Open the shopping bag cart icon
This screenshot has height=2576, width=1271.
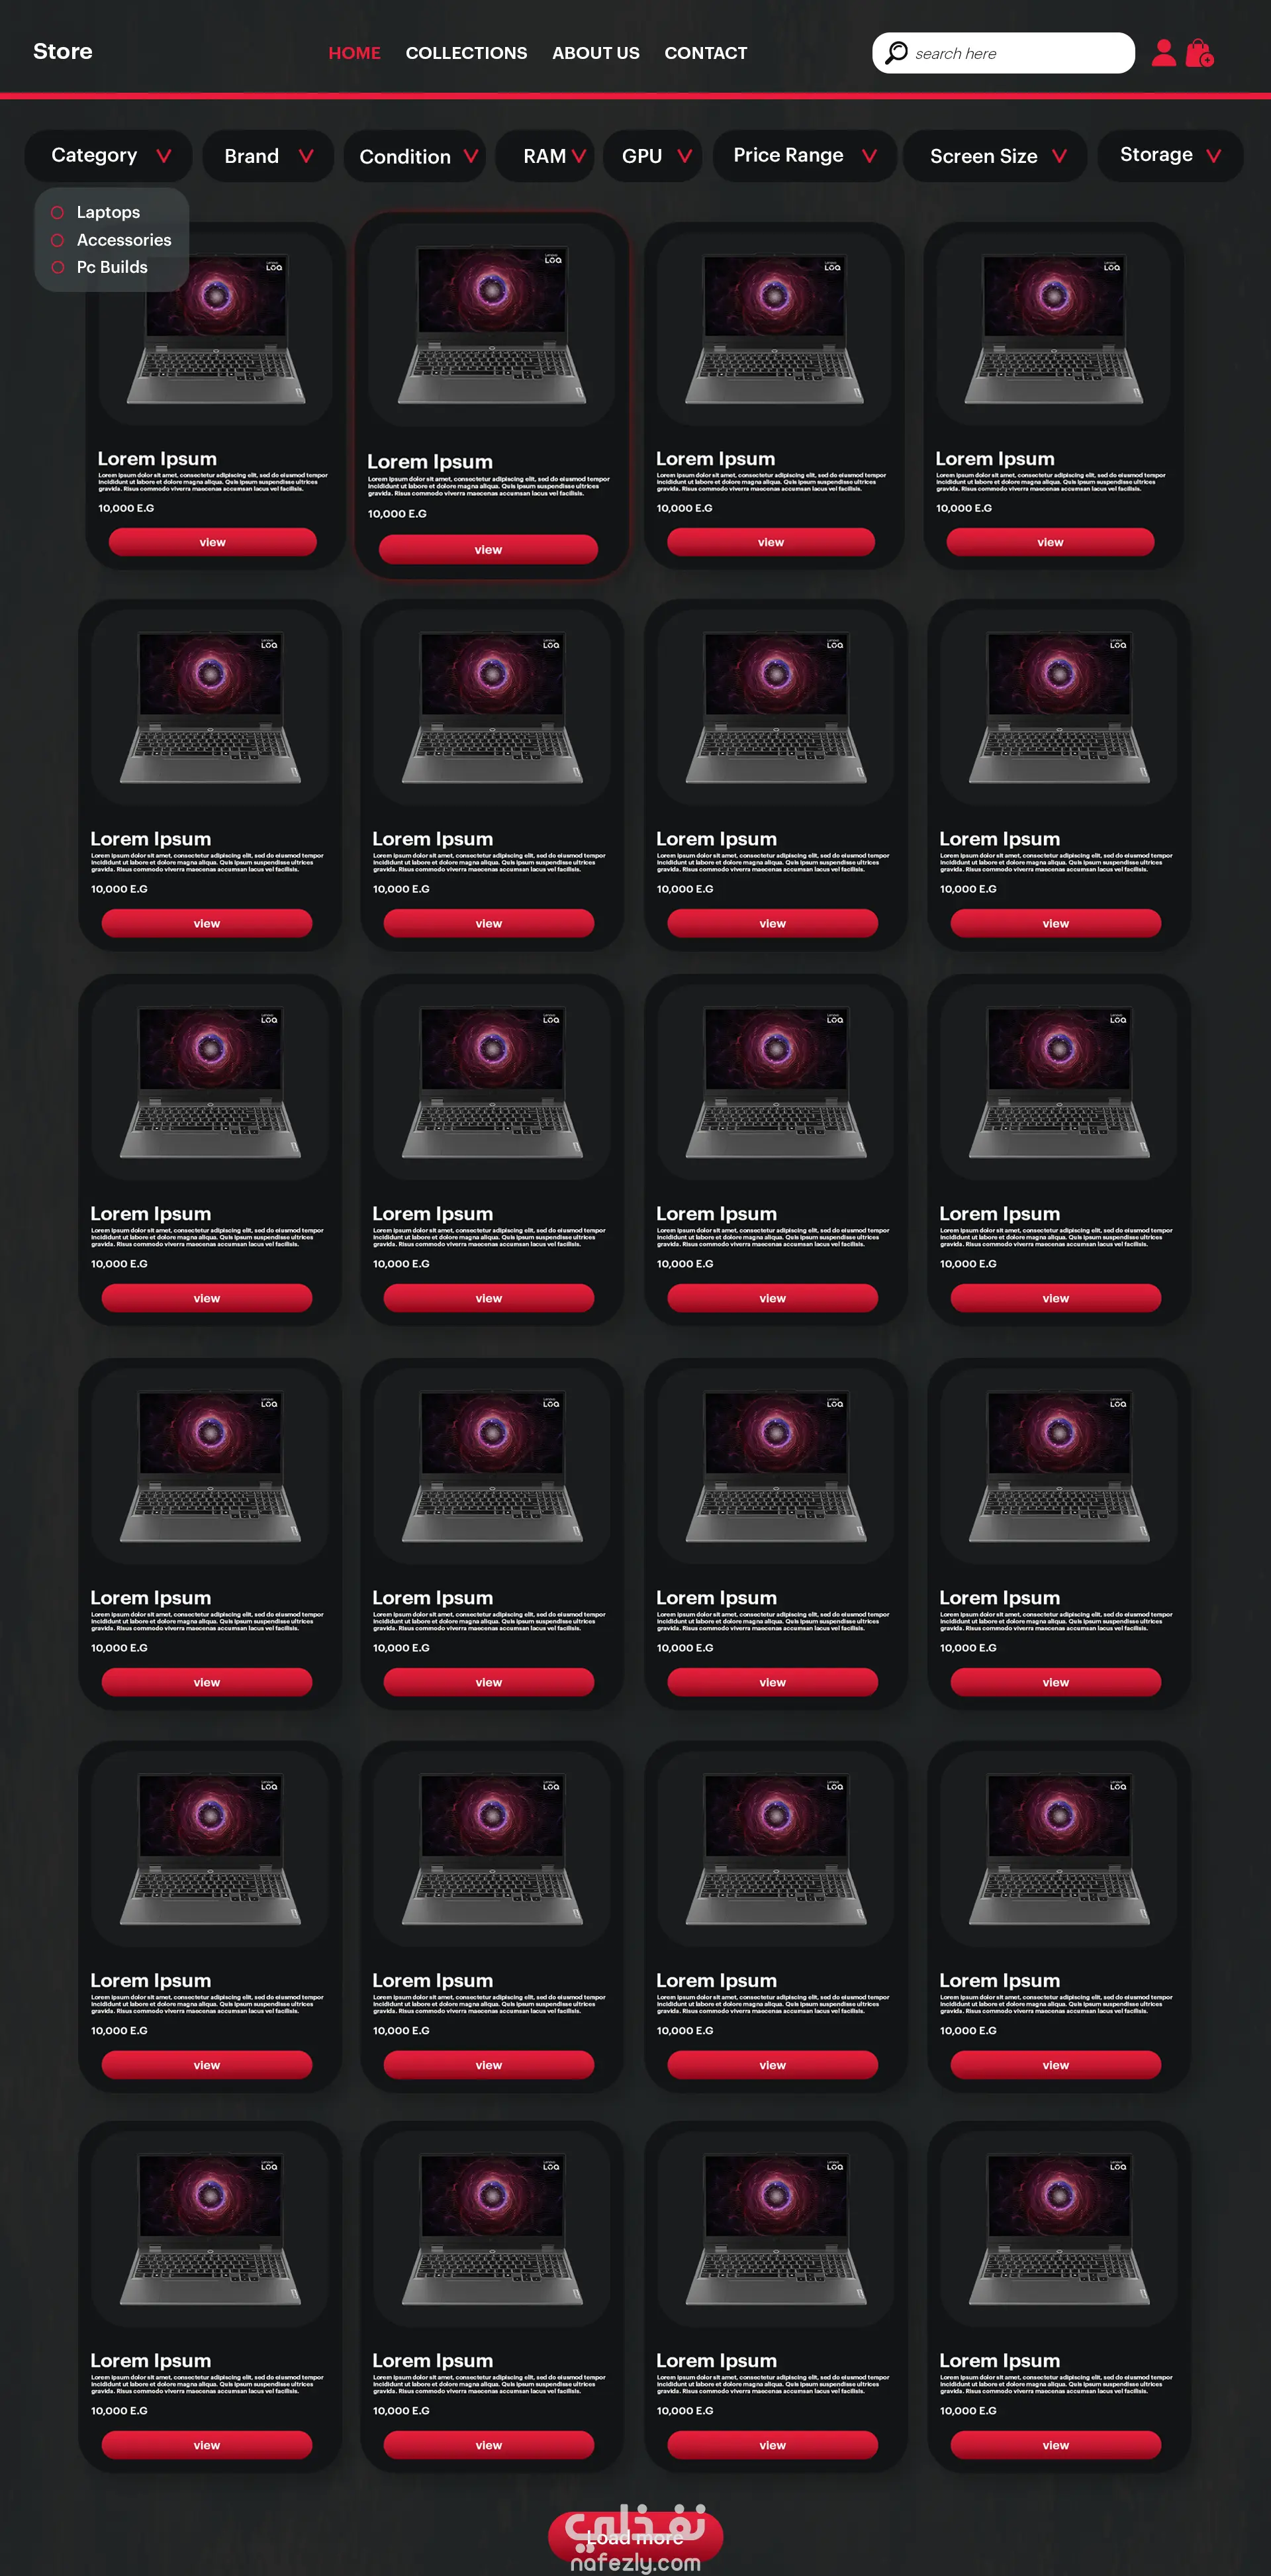1199,53
